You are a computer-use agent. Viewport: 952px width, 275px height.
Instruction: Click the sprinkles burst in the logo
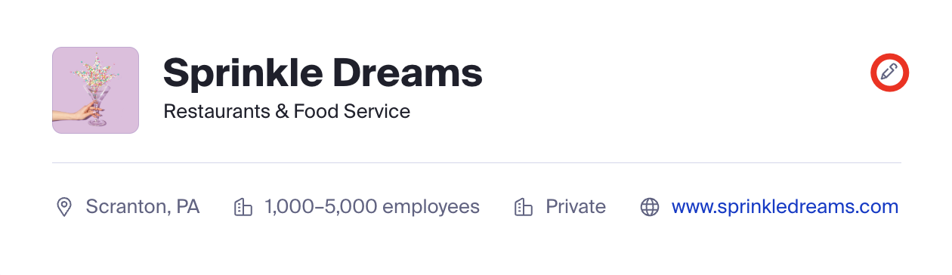click(97, 72)
